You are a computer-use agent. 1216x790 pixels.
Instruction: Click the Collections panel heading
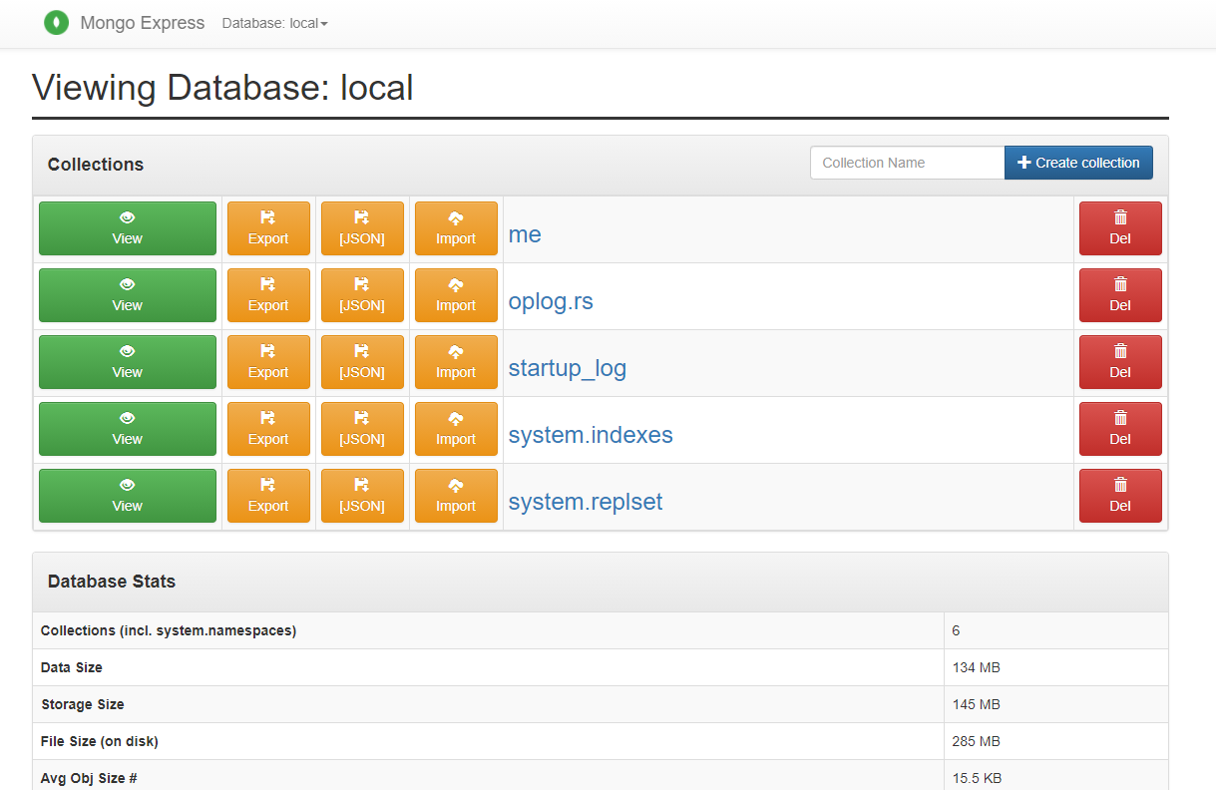(x=96, y=165)
